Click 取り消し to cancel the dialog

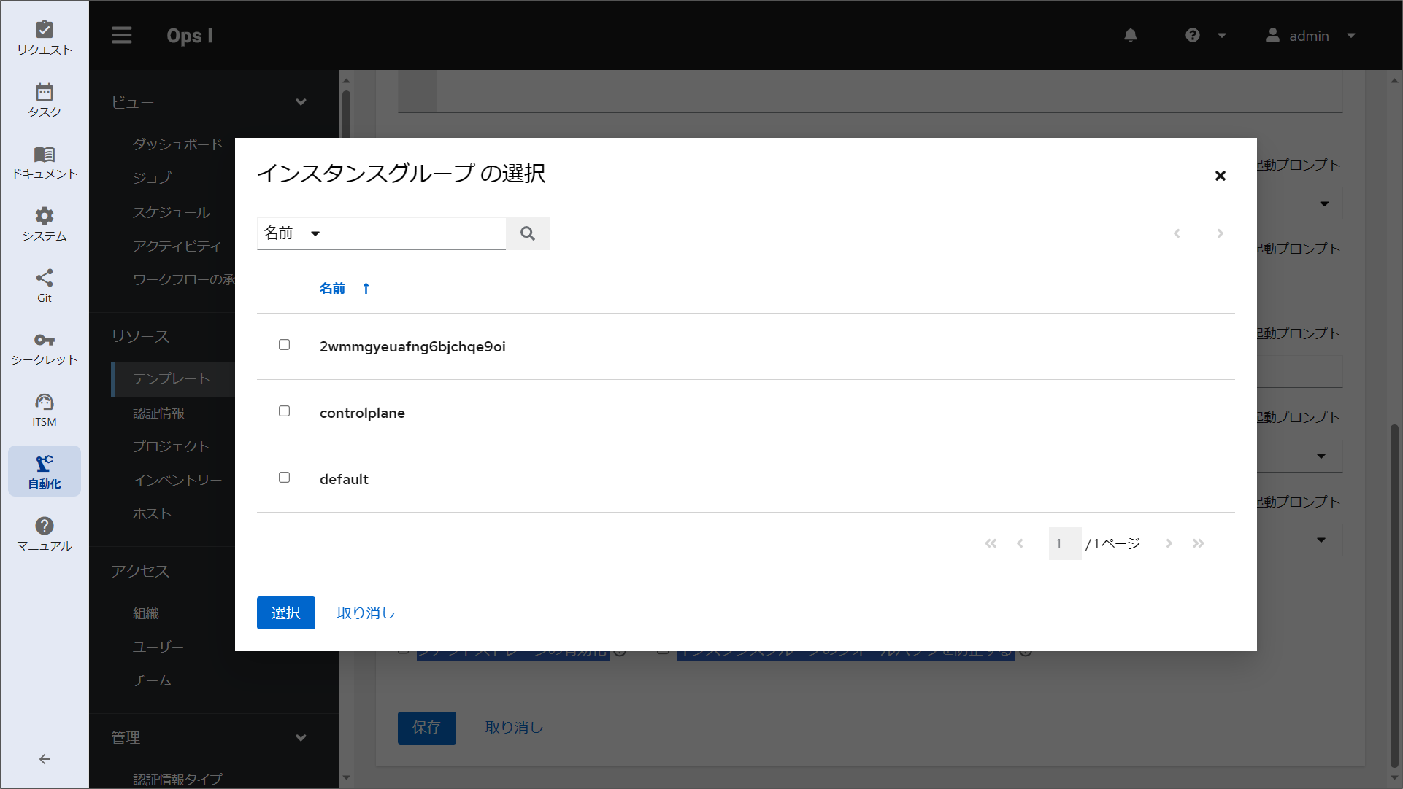point(365,613)
